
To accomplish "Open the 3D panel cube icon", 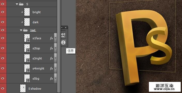I will tap(63, 35).
